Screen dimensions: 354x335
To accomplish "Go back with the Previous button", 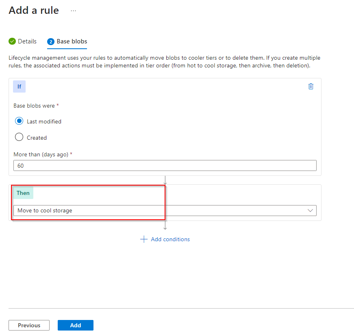I will (29, 325).
